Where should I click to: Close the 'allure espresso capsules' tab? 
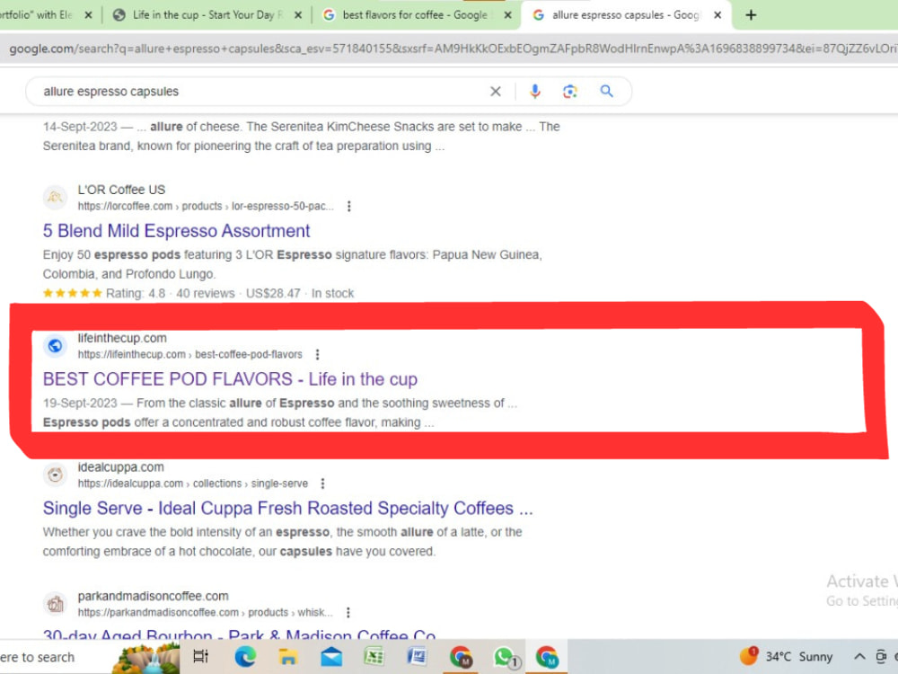pyautogui.click(x=717, y=15)
